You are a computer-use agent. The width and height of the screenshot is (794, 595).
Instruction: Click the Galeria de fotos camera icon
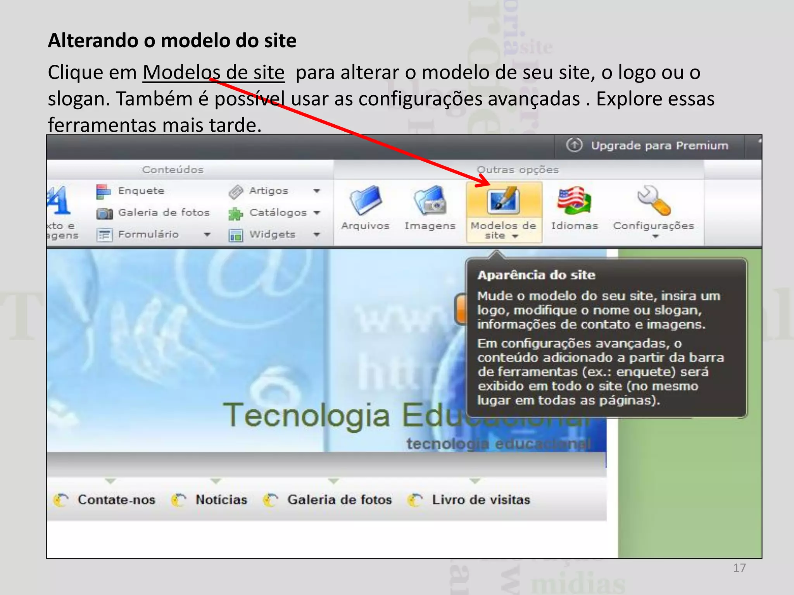click(104, 213)
